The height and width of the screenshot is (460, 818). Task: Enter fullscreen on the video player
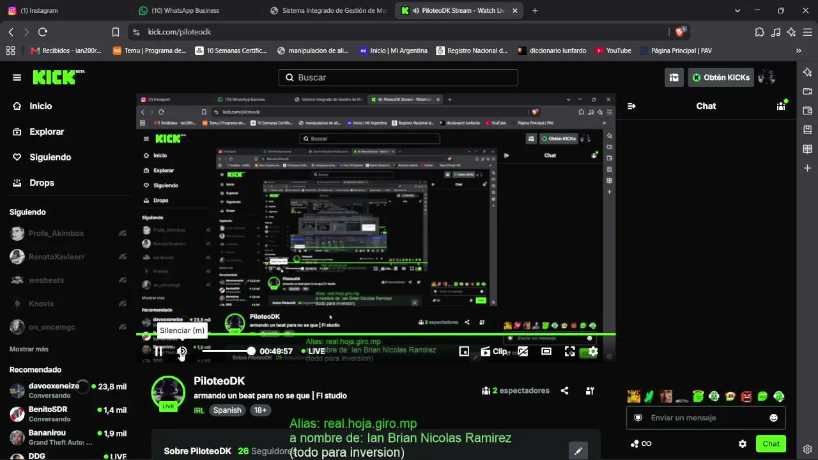569,351
